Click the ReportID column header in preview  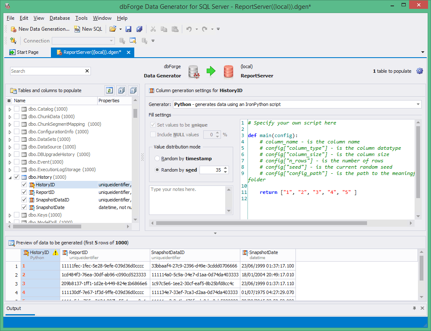pyautogui.click(x=105, y=255)
